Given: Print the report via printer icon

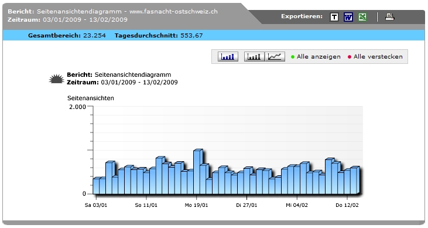Looking at the screenshot, I should pos(389,17).
